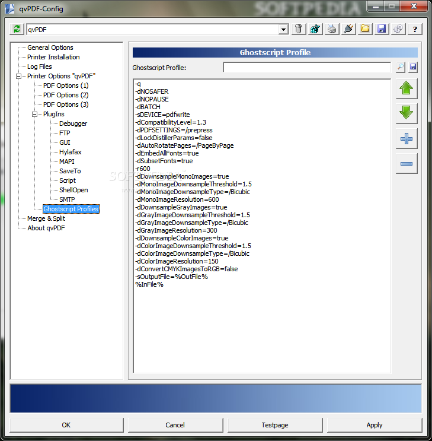Click the floppy disk save icon in the toolbar
Viewport: 432px width, 441px height.
click(x=382, y=29)
